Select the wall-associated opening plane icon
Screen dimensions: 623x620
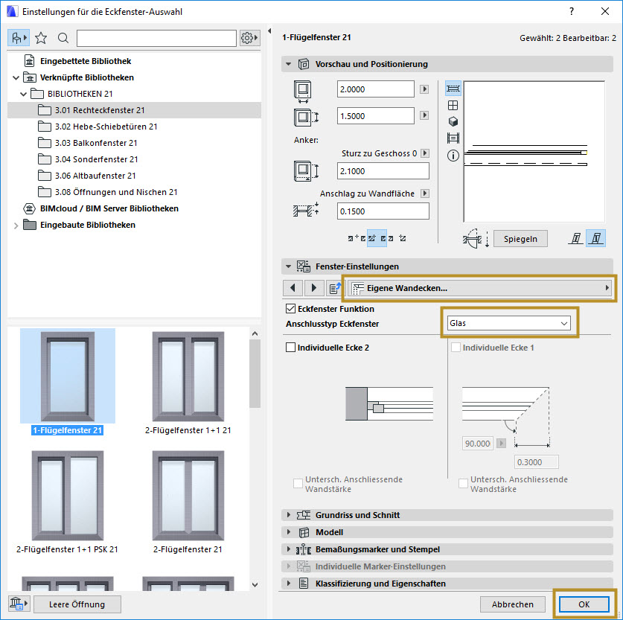pyautogui.click(x=575, y=239)
